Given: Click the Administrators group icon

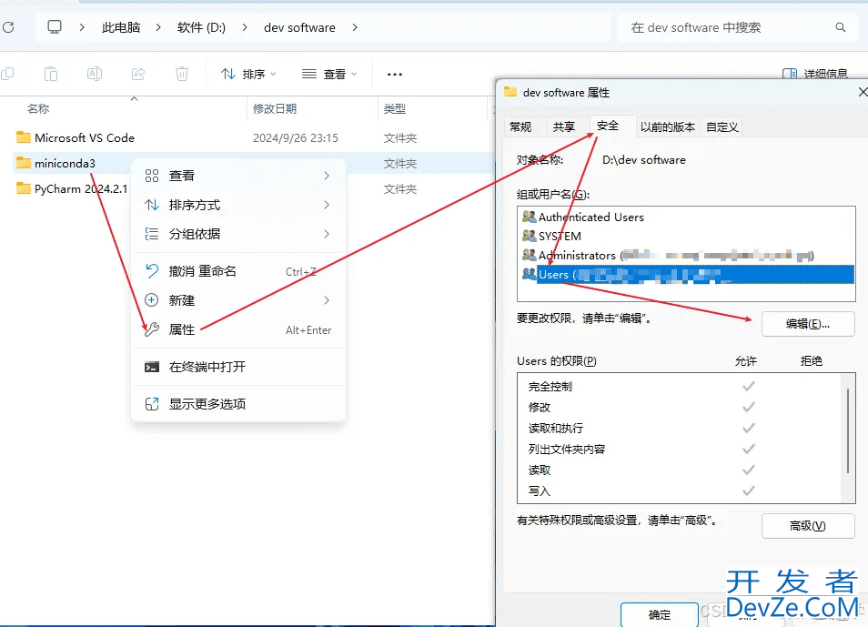Looking at the screenshot, I should (x=530, y=255).
